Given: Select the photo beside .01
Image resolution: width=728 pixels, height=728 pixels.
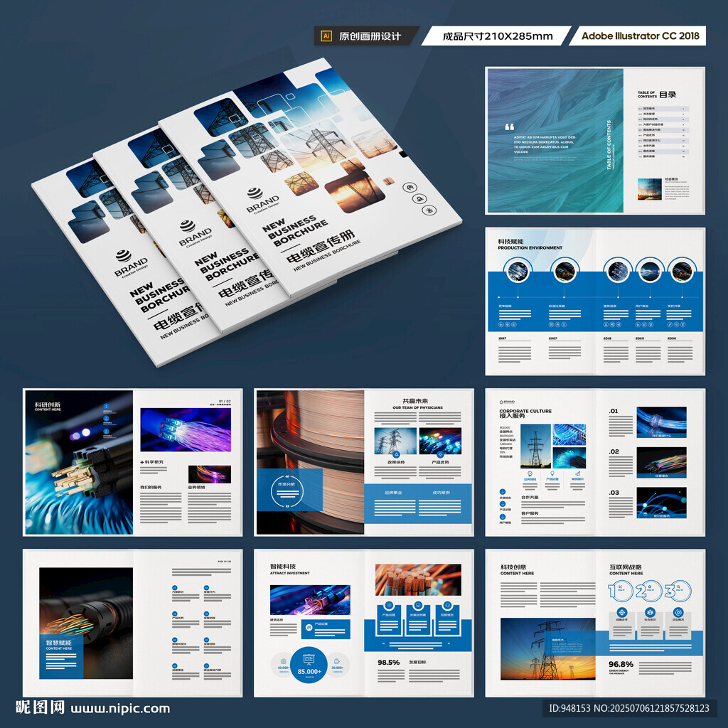Looking at the screenshot, I should click(661, 422).
